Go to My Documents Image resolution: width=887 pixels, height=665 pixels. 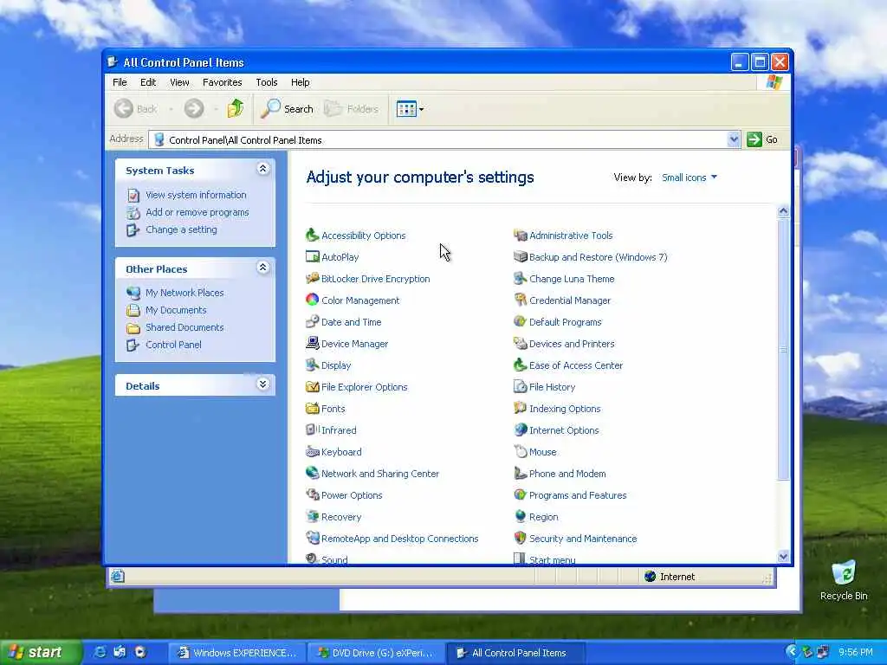[176, 310]
